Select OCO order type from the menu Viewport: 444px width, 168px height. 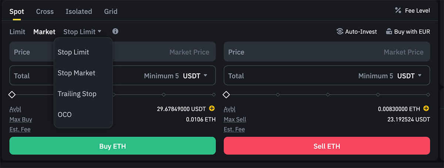click(65, 114)
